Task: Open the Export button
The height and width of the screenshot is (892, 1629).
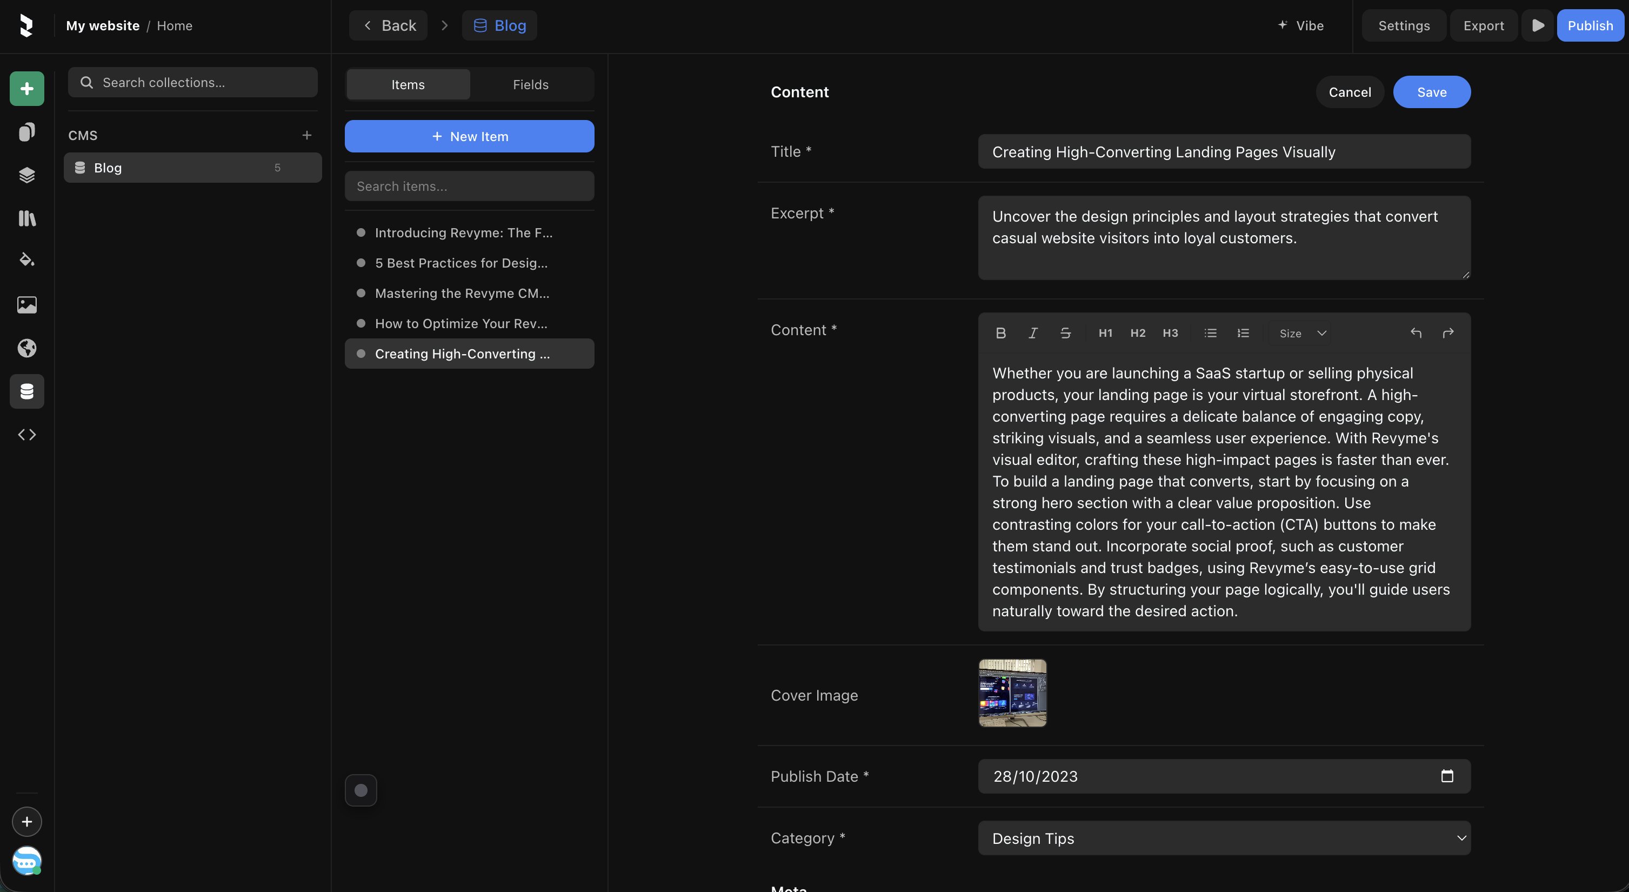Action: pos(1484,25)
